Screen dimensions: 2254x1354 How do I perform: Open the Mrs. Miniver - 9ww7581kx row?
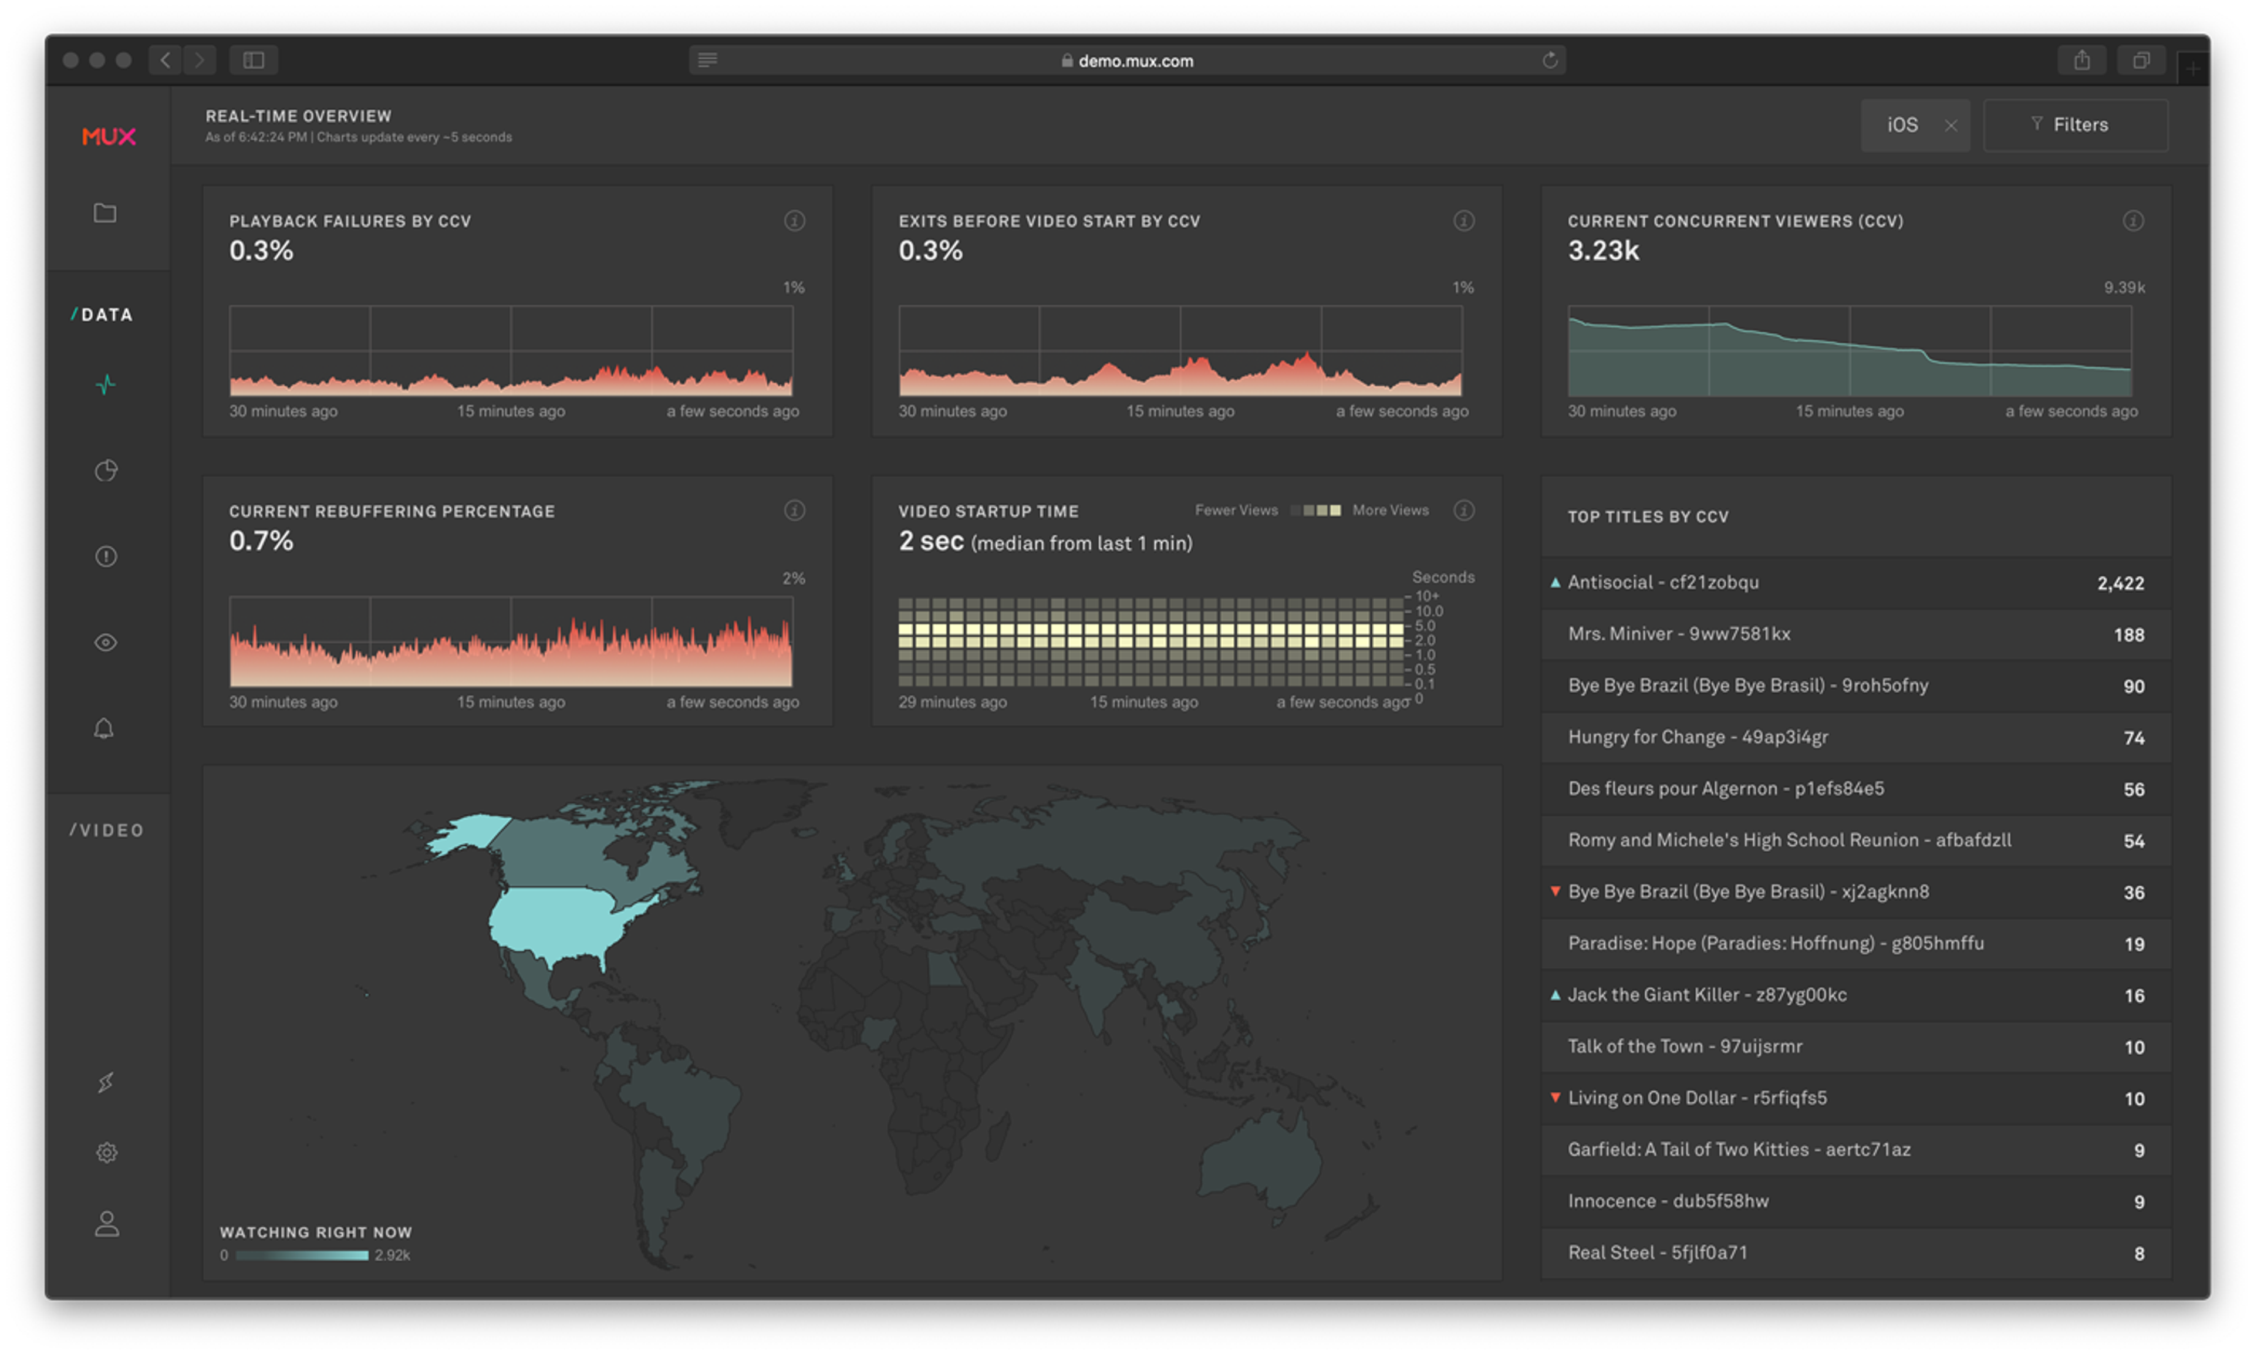point(1678,634)
